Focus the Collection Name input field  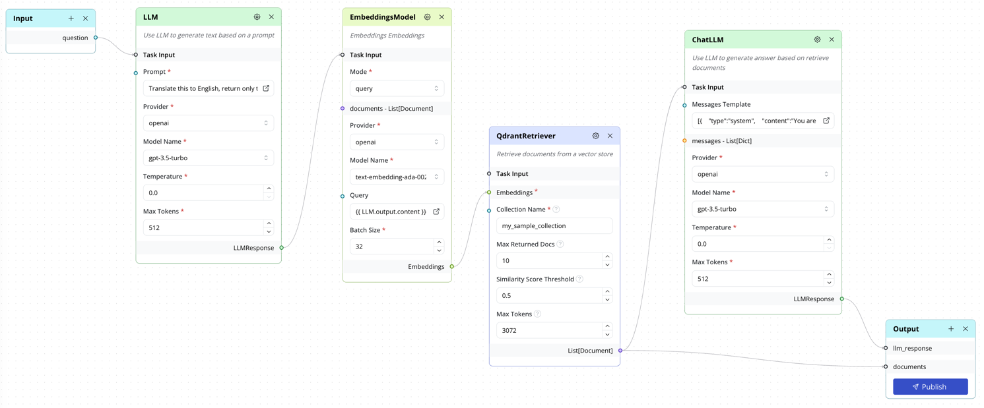point(554,225)
